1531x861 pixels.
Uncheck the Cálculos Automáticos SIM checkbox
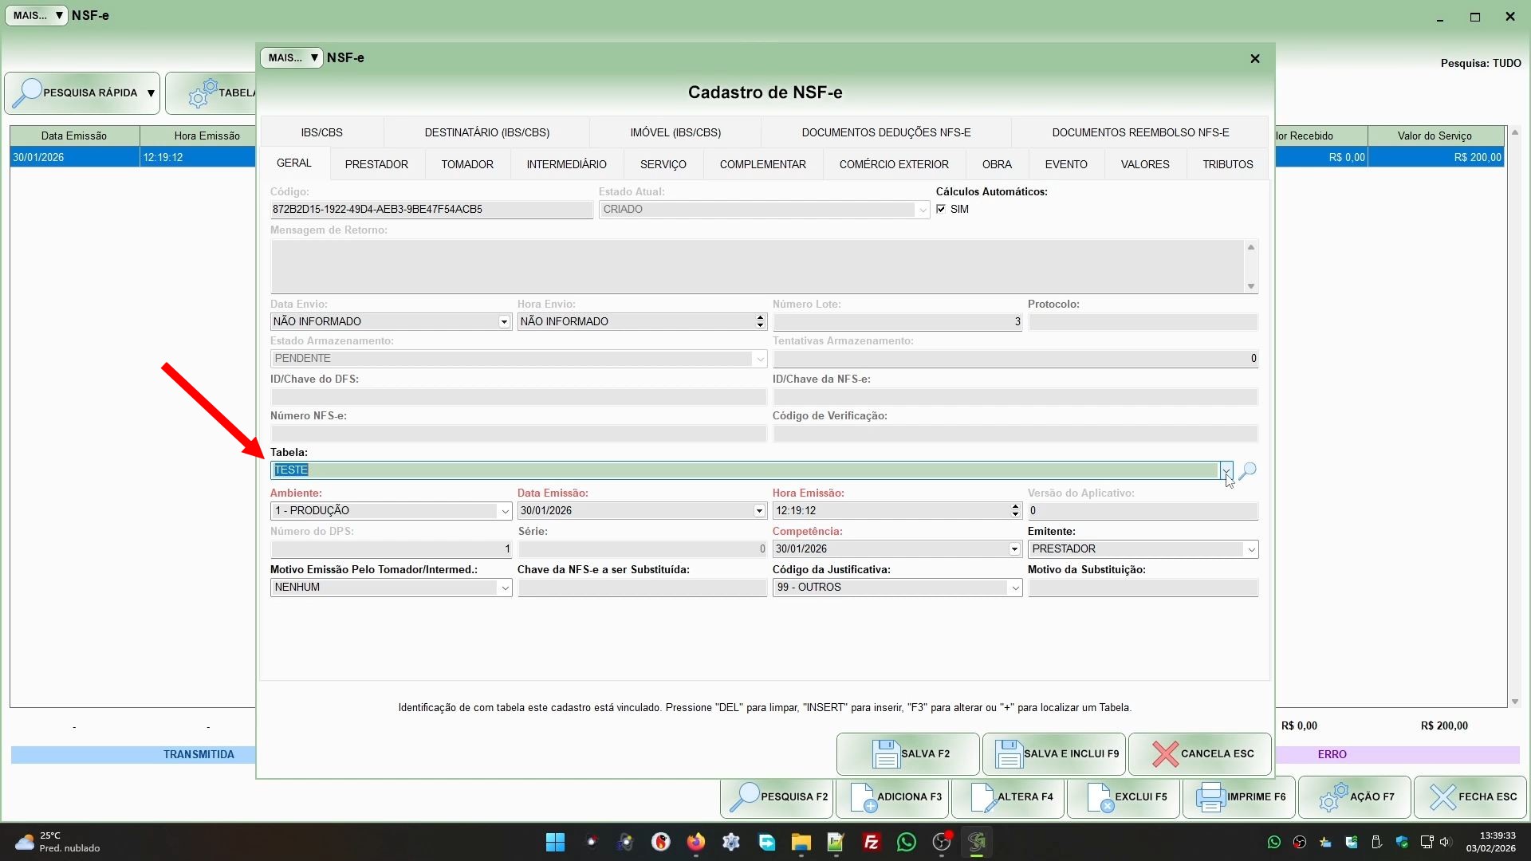[941, 209]
